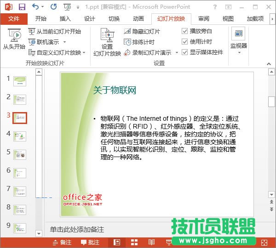Open the Design (设计) tab
Viewport: 276px width, 248px height.
(90, 19)
